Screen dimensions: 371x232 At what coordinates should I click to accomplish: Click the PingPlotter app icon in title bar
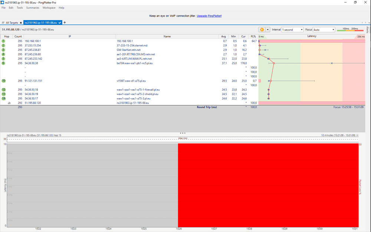3,2
